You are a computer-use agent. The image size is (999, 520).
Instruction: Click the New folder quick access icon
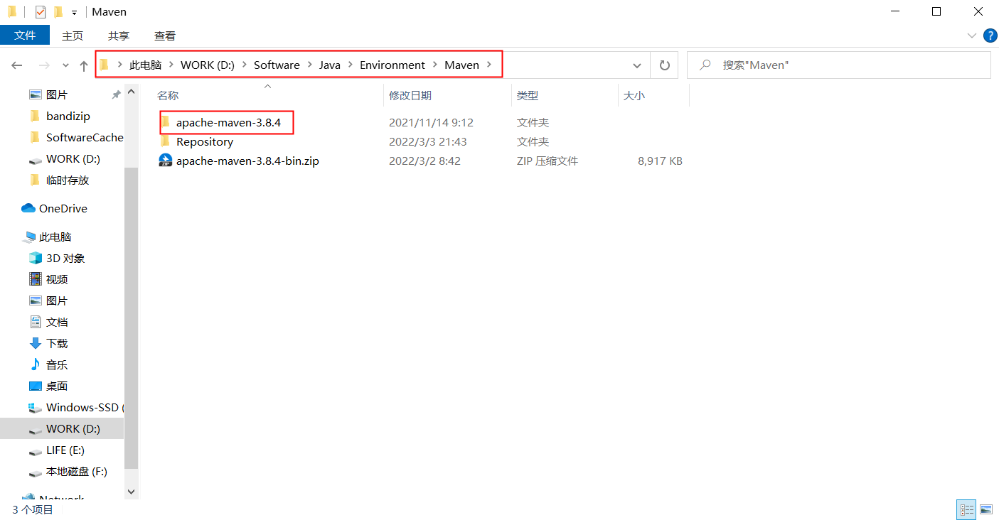coord(58,11)
